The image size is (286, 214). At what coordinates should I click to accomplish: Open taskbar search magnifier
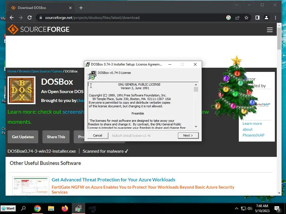[x=23, y=208]
